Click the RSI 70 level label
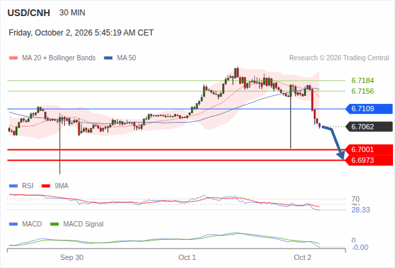The image size is (395, 268). coord(355,199)
